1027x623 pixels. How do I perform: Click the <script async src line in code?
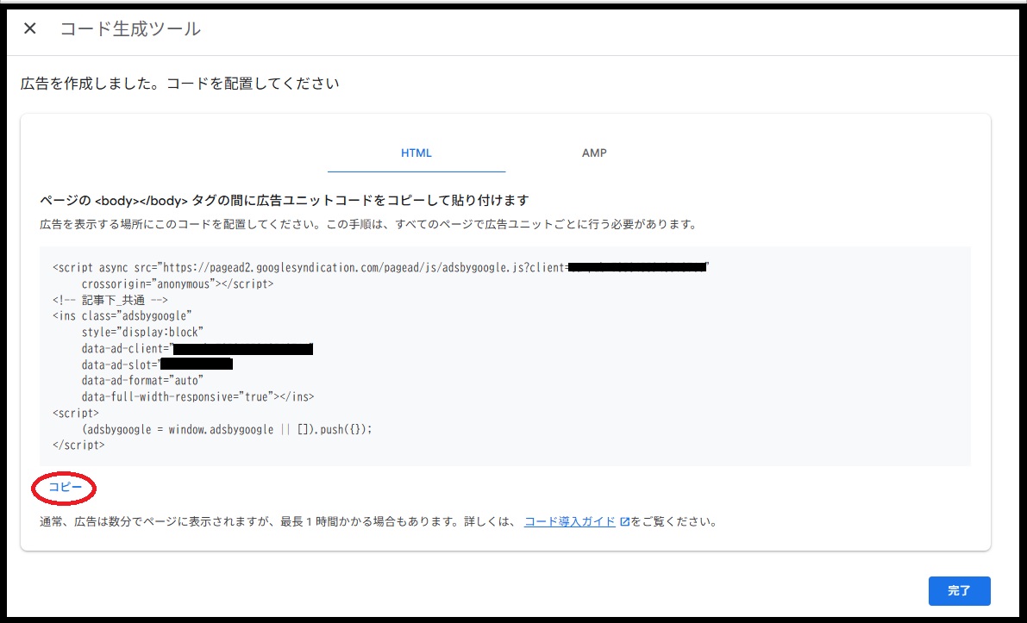point(381,267)
